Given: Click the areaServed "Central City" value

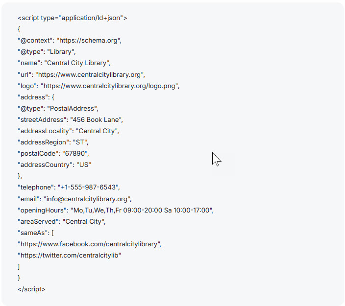Looking at the screenshot, I should pyautogui.click(x=84, y=221).
